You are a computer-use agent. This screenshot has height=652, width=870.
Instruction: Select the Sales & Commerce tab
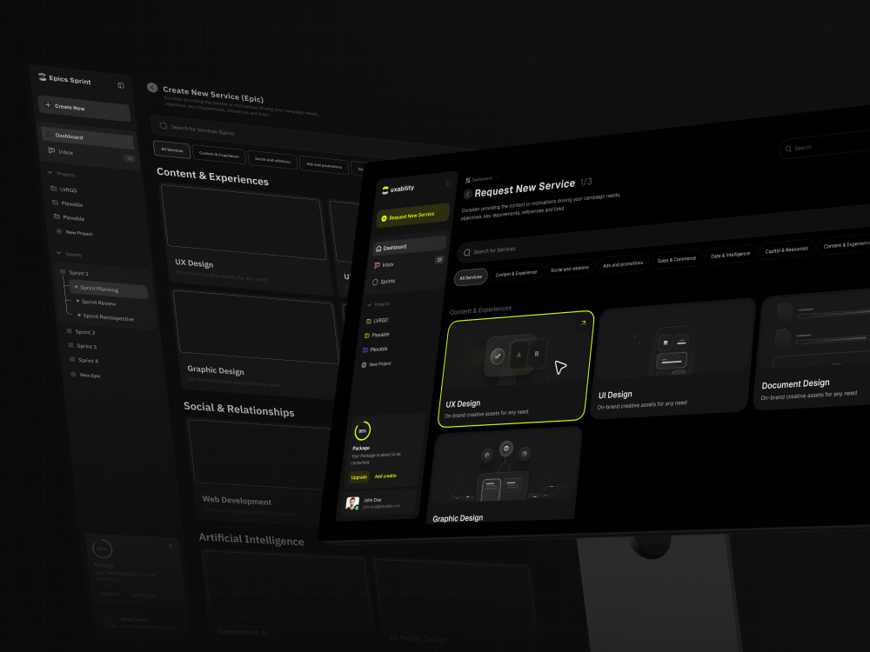point(676,259)
